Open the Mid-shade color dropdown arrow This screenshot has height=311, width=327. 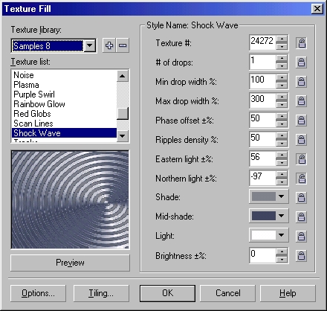(x=281, y=216)
